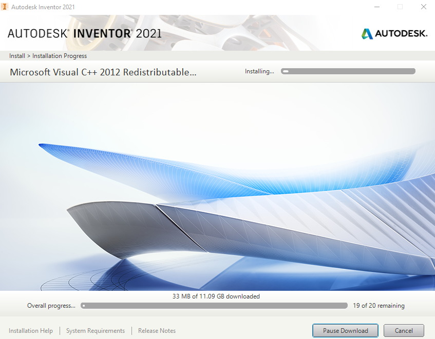
Task: Minimize the installer window
Action: coord(376,7)
